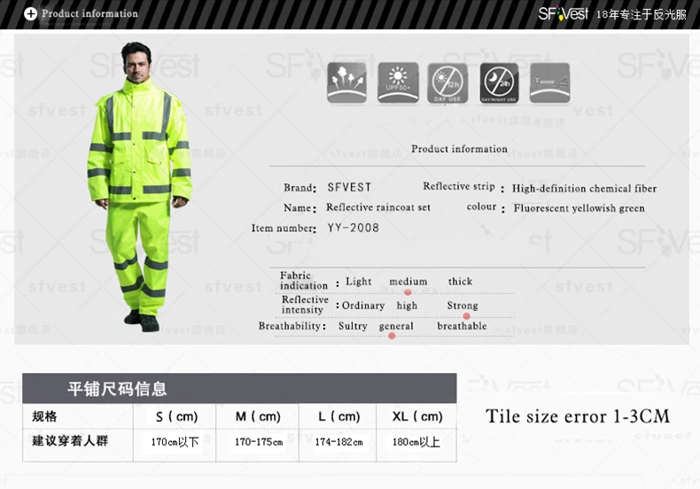
Task: Click the Chinese slogan '18年专注于反光服'
Action: coord(642,15)
